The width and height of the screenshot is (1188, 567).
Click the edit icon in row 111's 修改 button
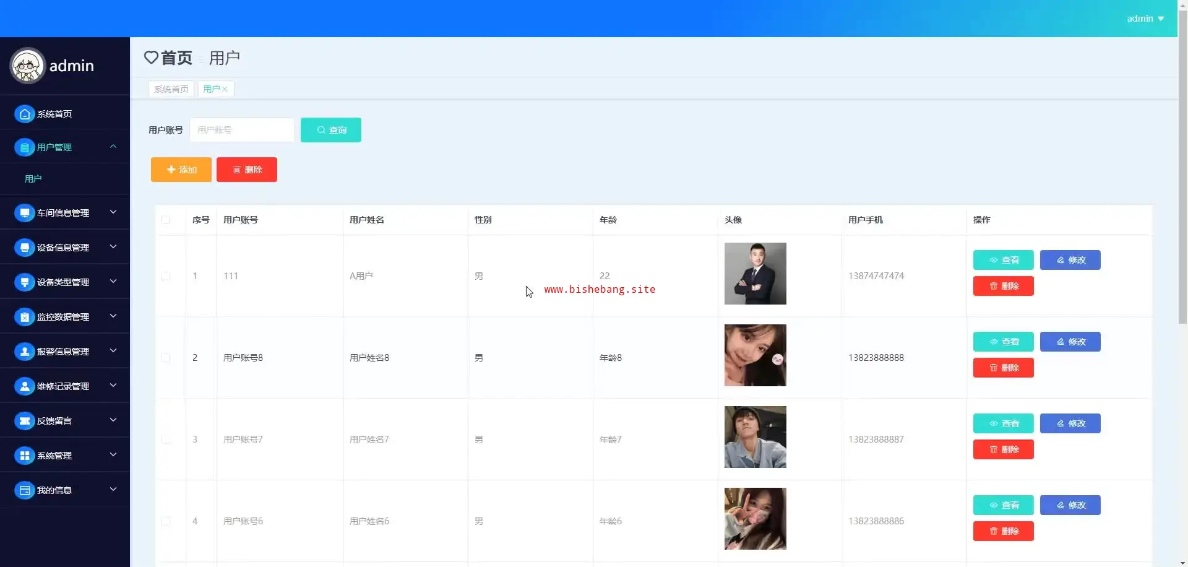[1061, 260]
